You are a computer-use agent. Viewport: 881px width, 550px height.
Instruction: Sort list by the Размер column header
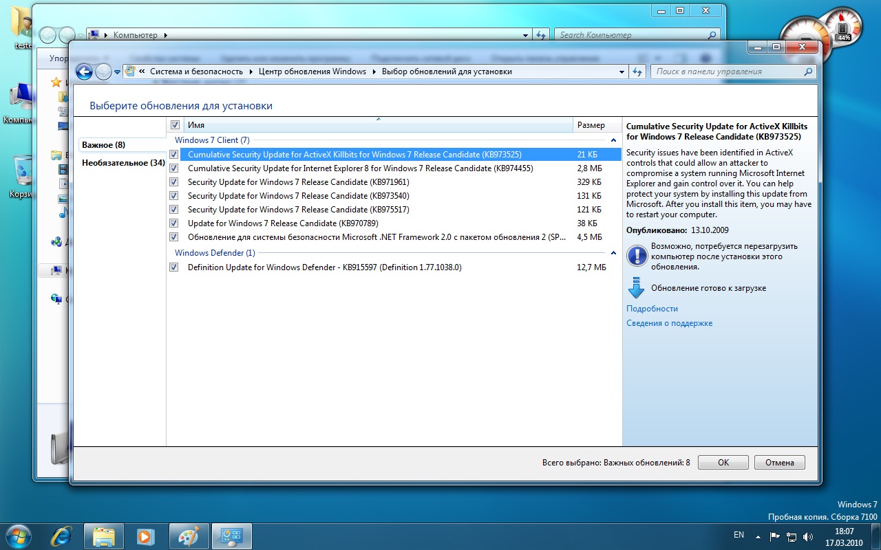(x=597, y=125)
